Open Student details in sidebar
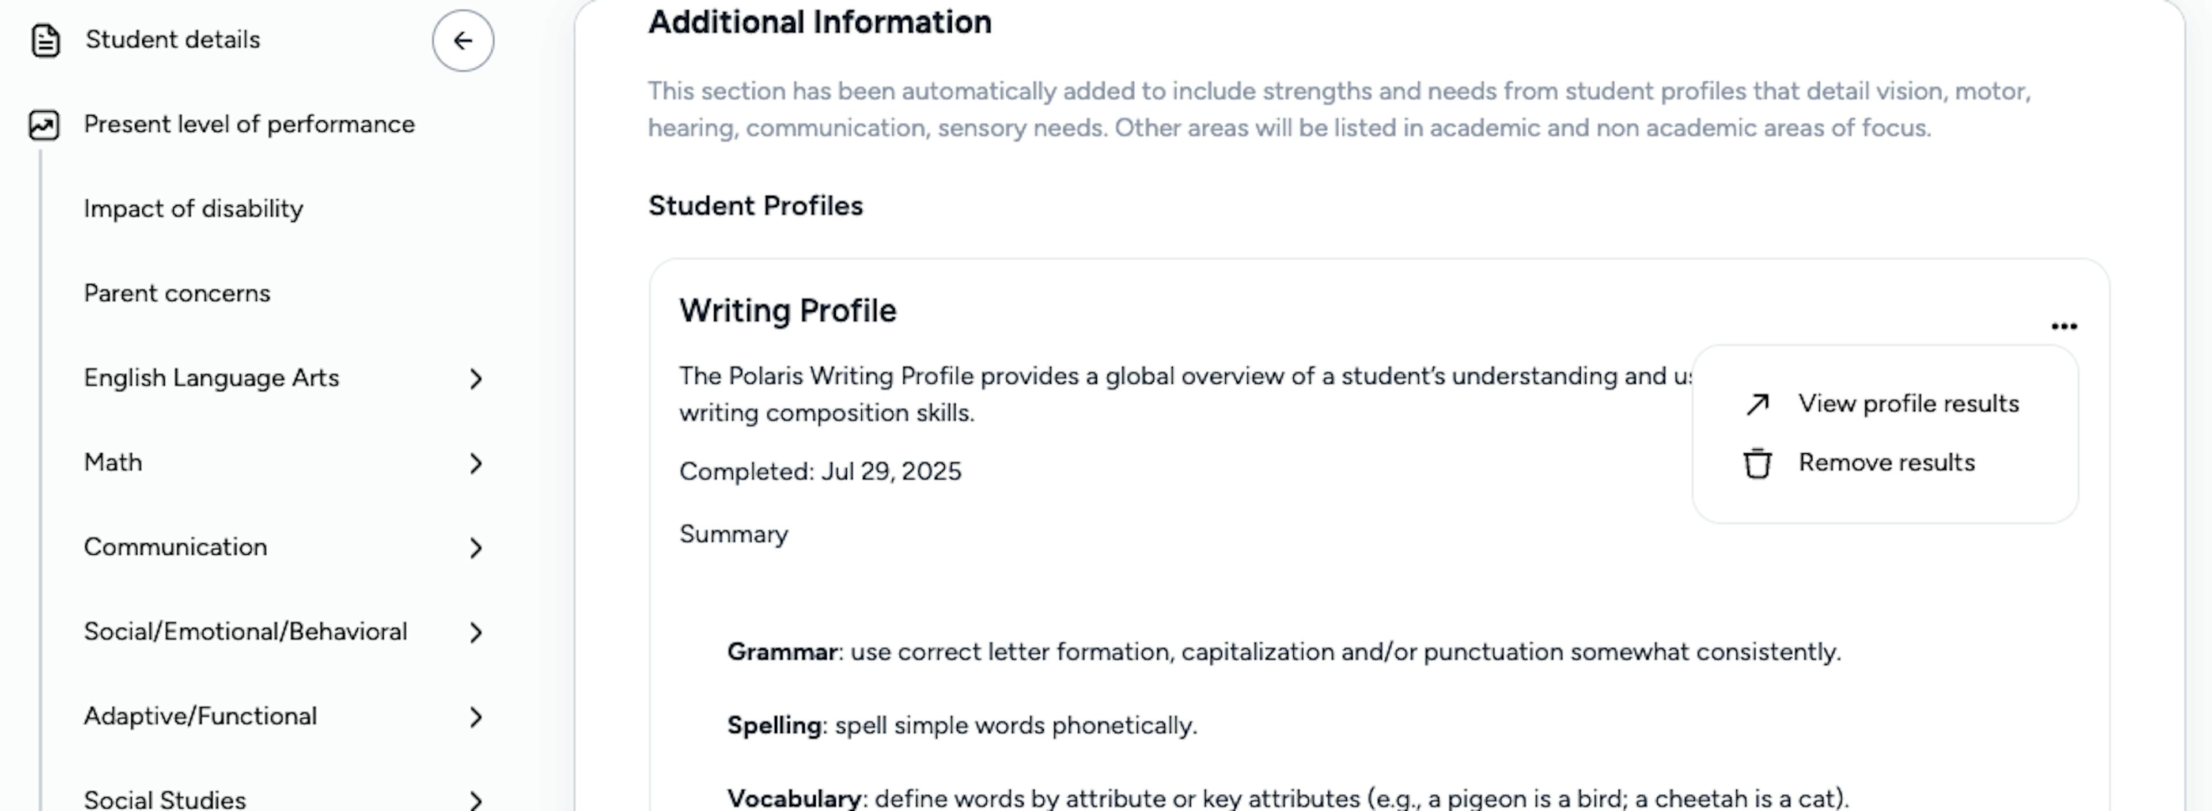 coord(173,40)
